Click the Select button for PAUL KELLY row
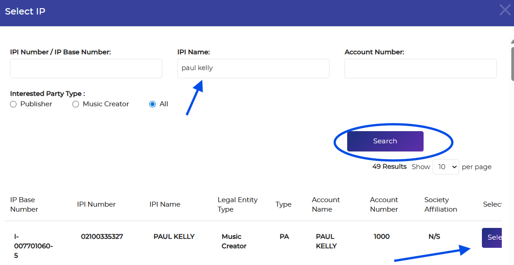 point(492,237)
